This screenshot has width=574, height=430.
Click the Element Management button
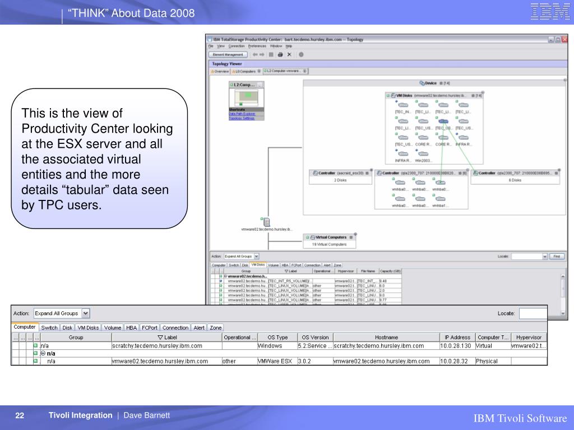pos(228,54)
